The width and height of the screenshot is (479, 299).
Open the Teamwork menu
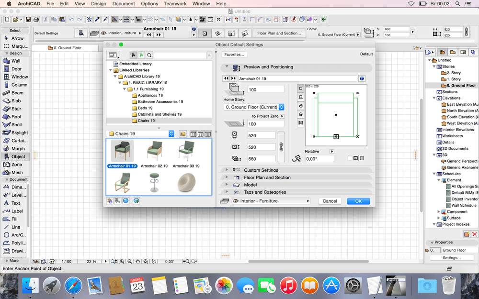click(x=175, y=4)
